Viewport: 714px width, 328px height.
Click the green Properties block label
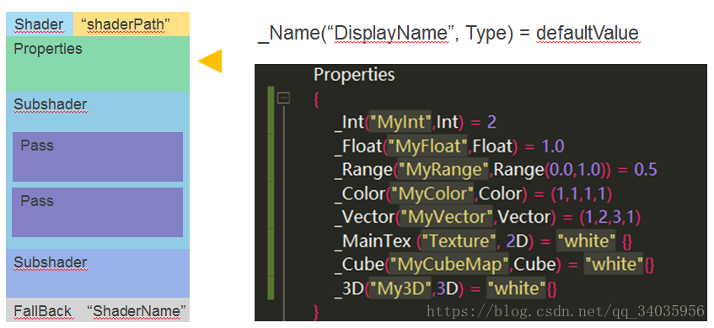pyautogui.click(x=48, y=49)
